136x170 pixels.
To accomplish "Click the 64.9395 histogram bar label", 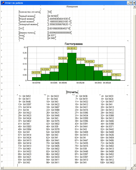I will coord(54,67).
